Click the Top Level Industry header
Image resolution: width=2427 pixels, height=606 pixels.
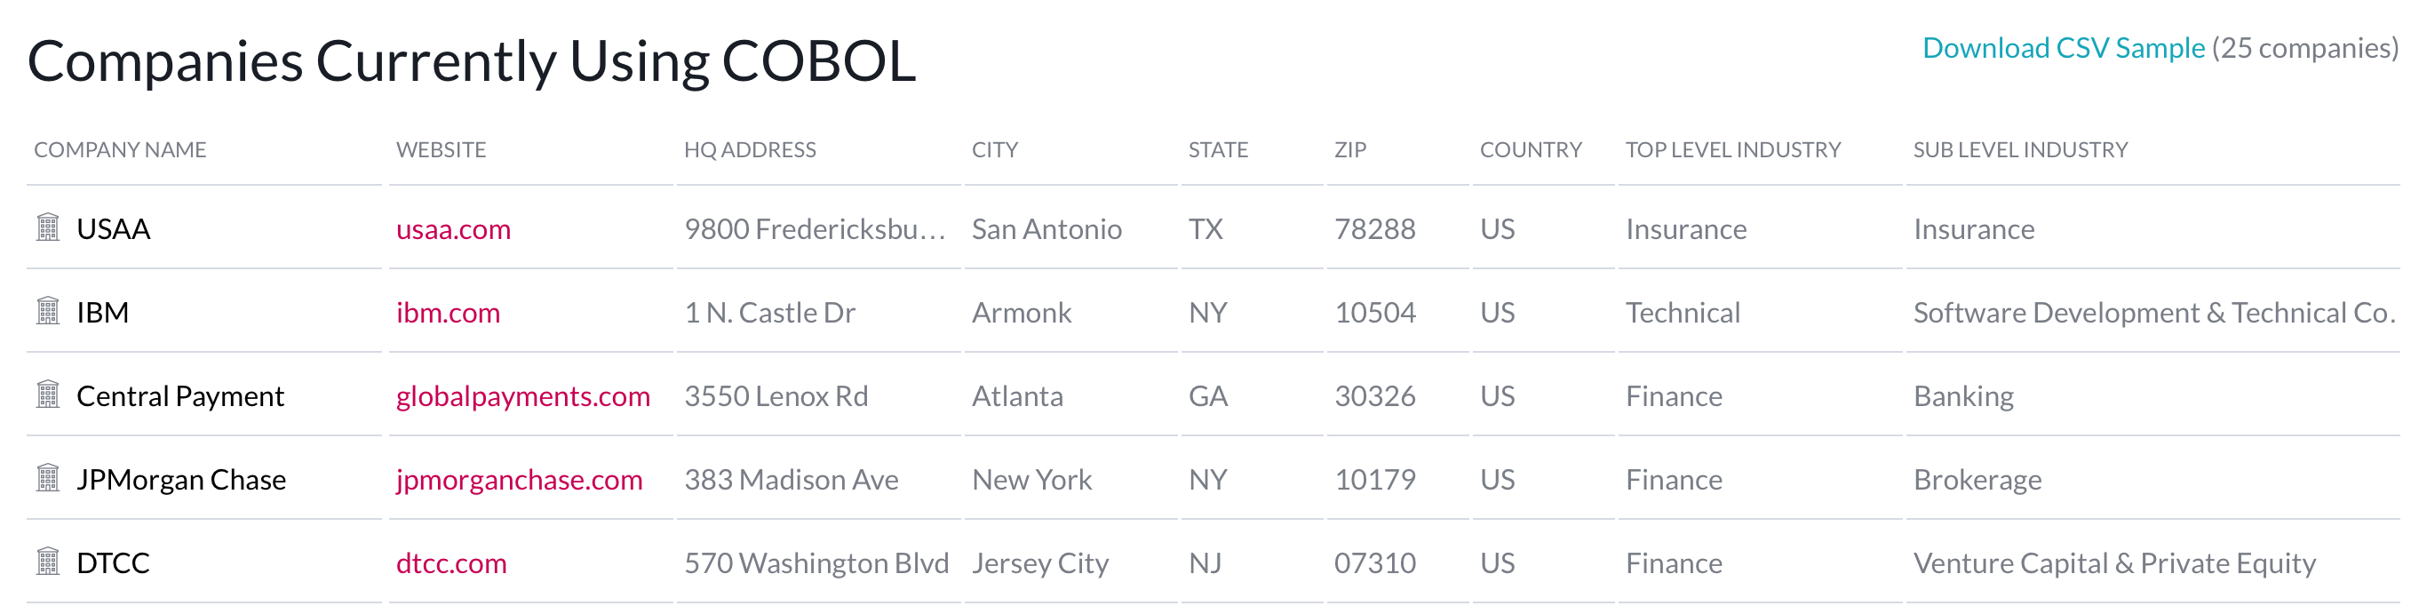tap(1732, 150)
